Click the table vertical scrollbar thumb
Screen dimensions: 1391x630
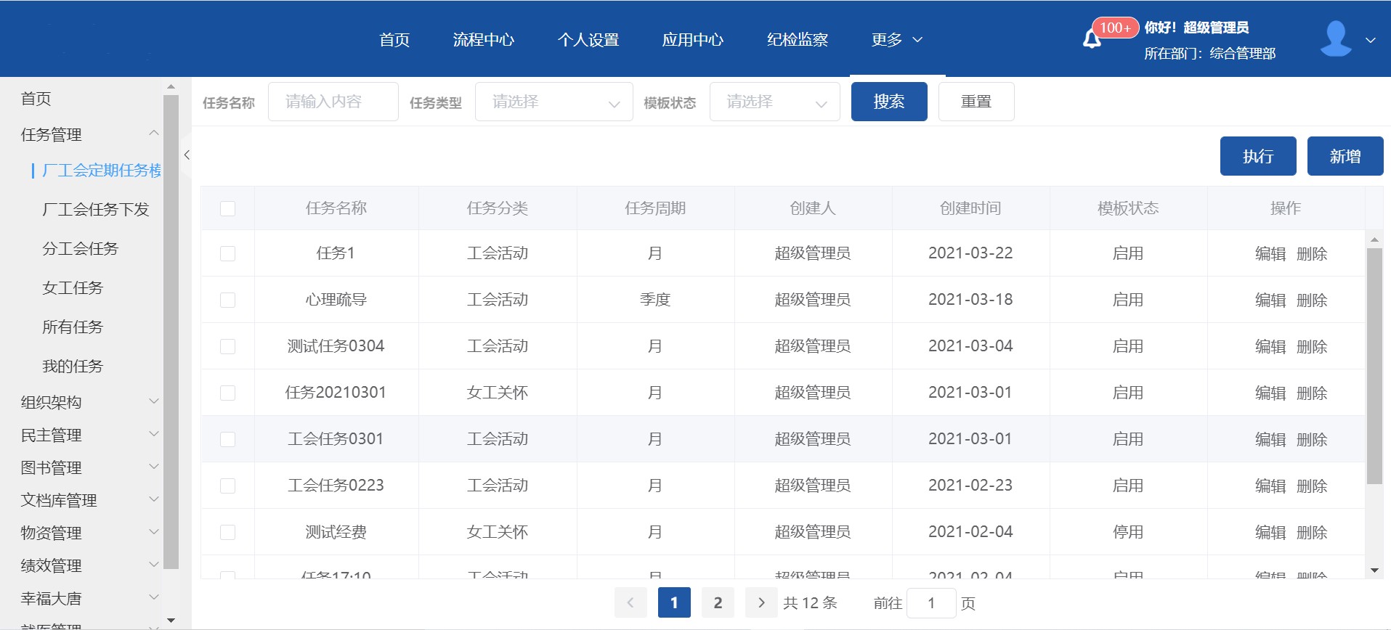click(x=1374, y=365)
